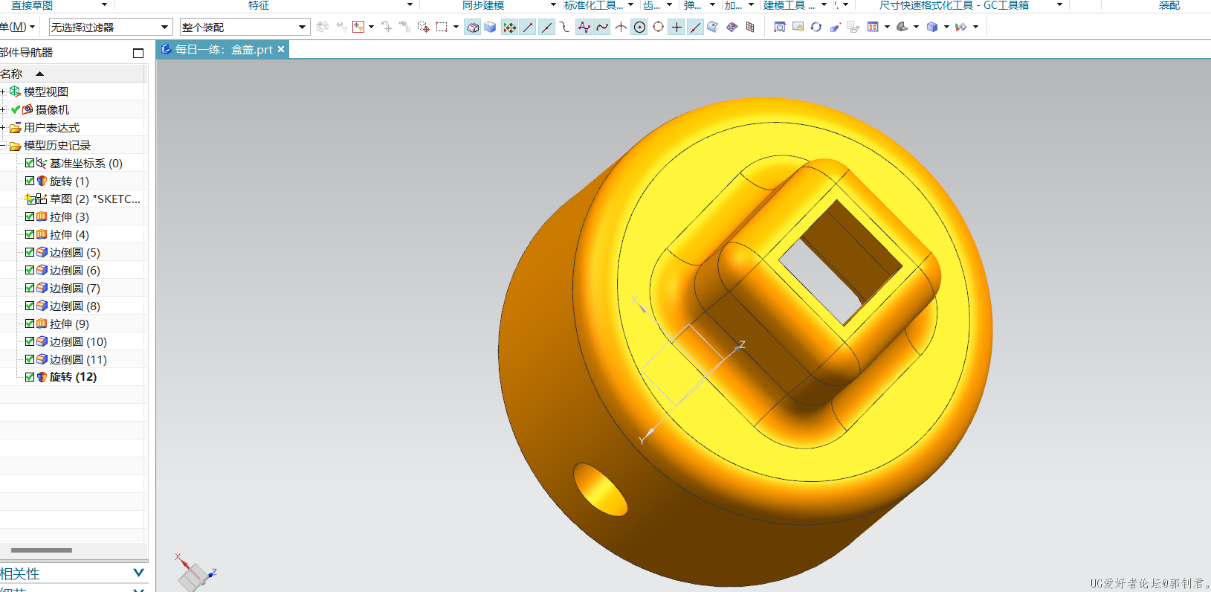The height and width of the screenshot is (592, 1211).
Task: Open the 装配 toolbar group
Action: [x=1169, y=5]
